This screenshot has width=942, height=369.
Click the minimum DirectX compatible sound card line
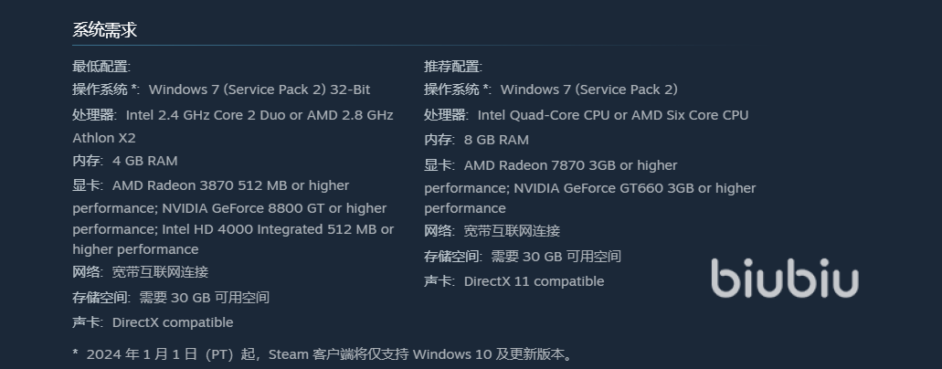[173, 322]
